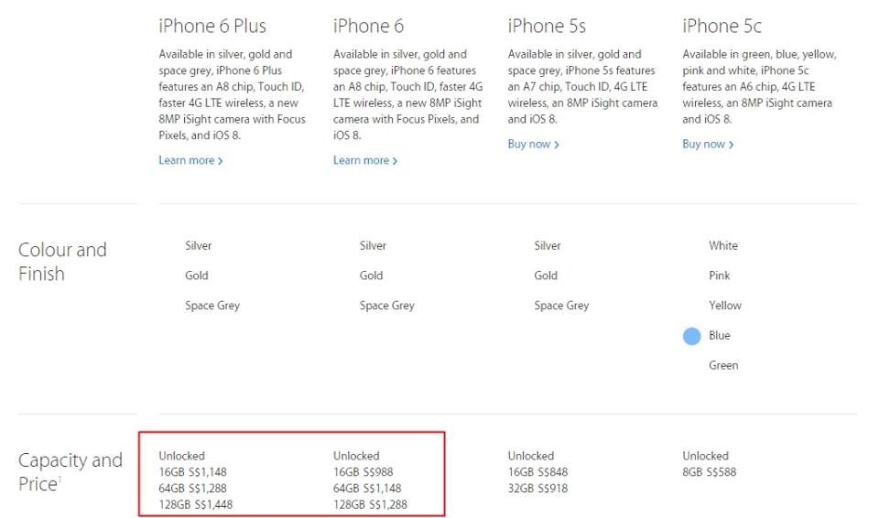Viewport: 879px width, 518px height.
Task: Open Learn more link under iPhone 6 Plus
Action: [190, 160]
